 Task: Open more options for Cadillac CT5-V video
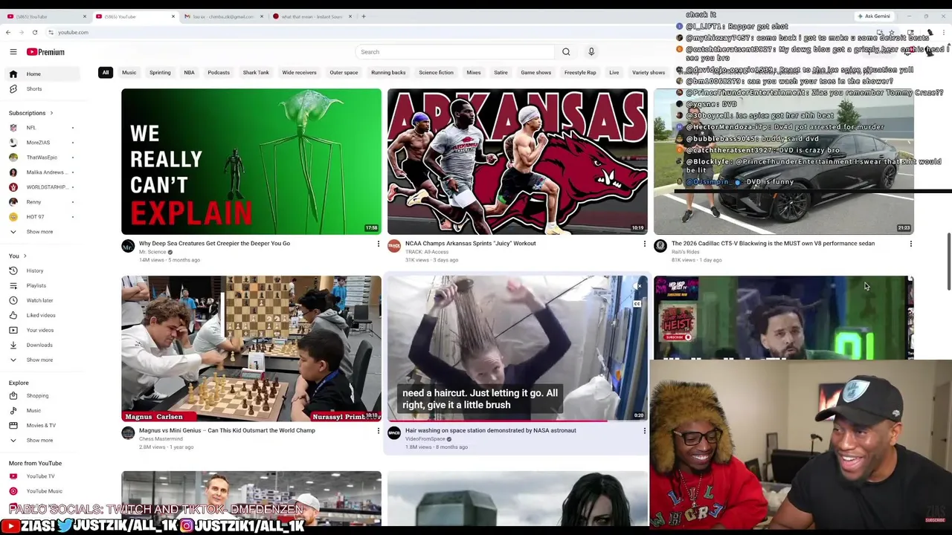[x=910, y=244]
